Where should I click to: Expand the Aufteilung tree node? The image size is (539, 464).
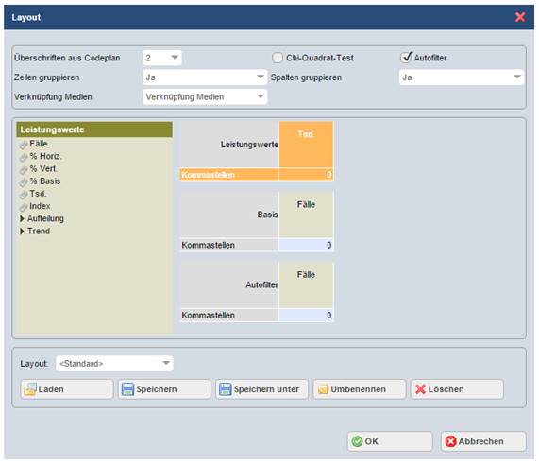(x=22, y=218)
